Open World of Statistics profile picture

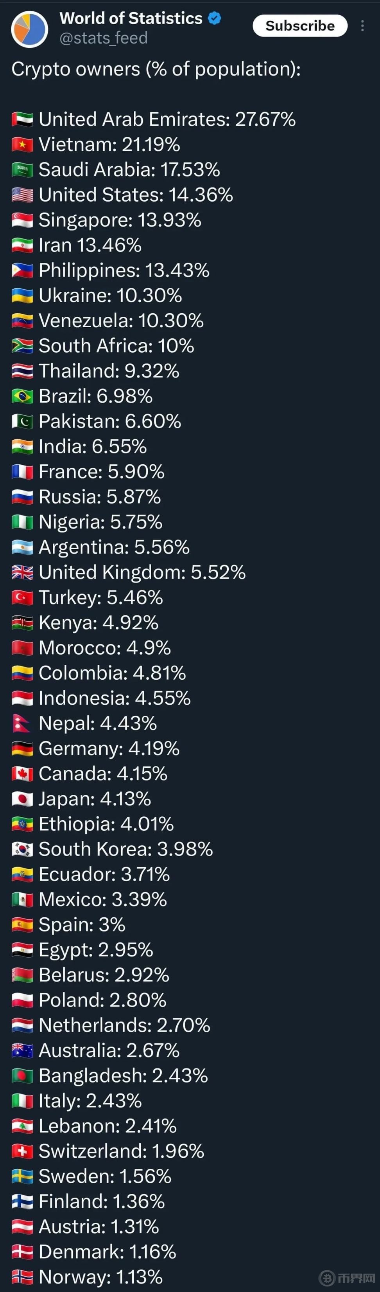[30, 28]
